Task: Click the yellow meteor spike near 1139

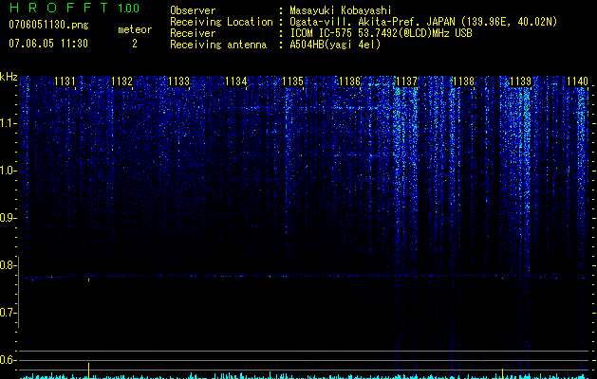Action: pyautogui.click(x=503, y=373)
